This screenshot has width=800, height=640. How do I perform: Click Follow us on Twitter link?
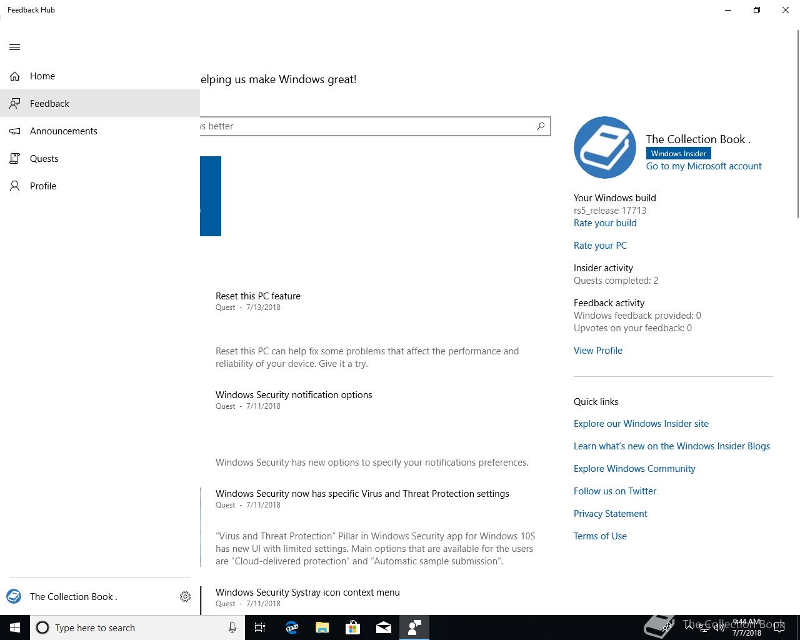pos(615,491)
